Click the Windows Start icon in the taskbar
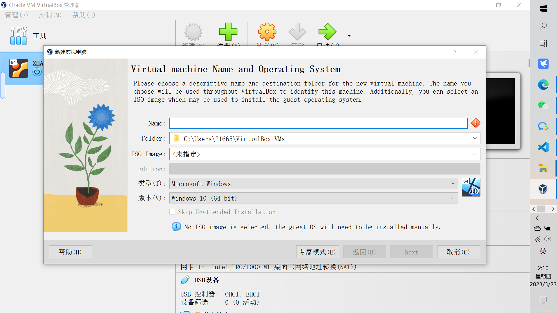 pyautogui.click(x=543, y=9)
